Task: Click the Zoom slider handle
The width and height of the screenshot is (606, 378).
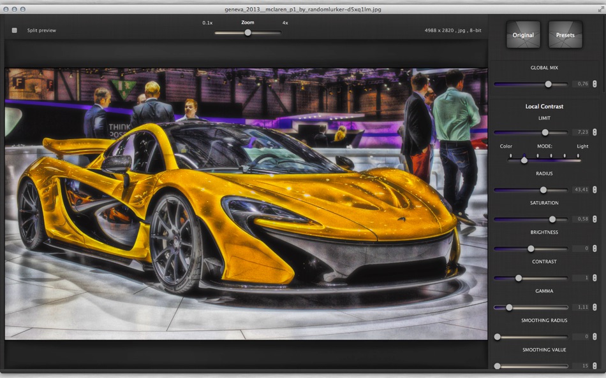Action: (248, 31)
